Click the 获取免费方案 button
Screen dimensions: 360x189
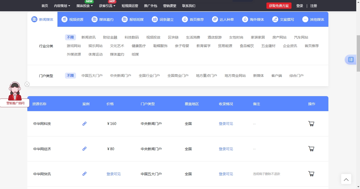(x=279, y=6)
